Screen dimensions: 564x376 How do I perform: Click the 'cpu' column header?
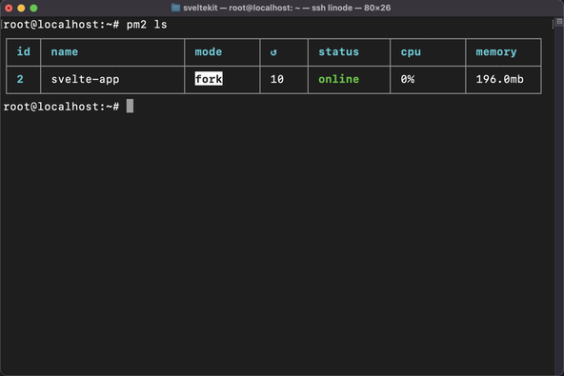pyautogui.click(x=411, y=52)
